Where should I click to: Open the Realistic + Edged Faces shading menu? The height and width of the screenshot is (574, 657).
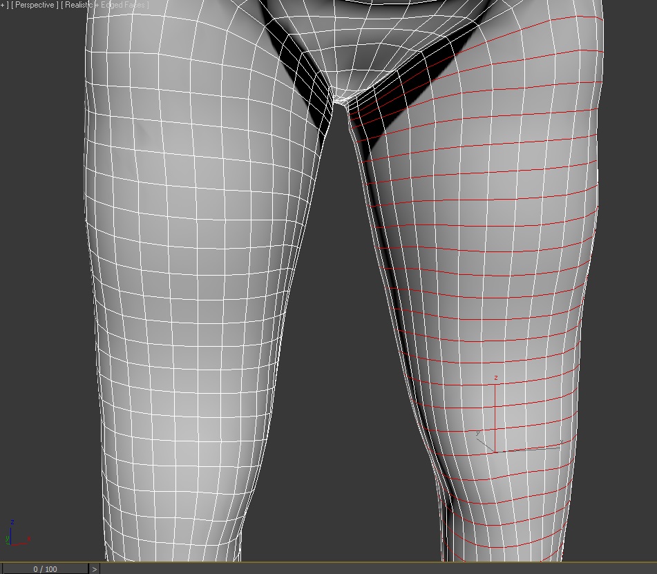click(105, 5)
